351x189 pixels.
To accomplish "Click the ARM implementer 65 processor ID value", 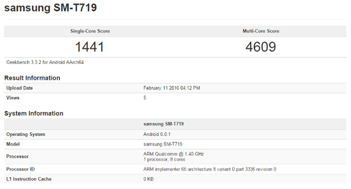I will (210, 169).
